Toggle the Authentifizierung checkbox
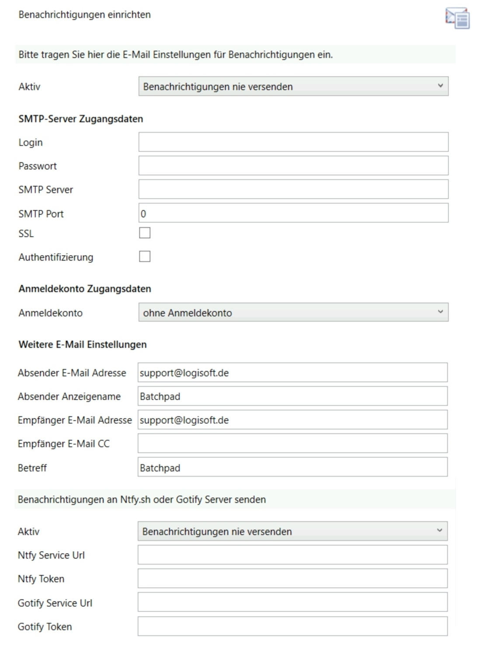The width and height of the screenshot is (480, 645). 145,256
